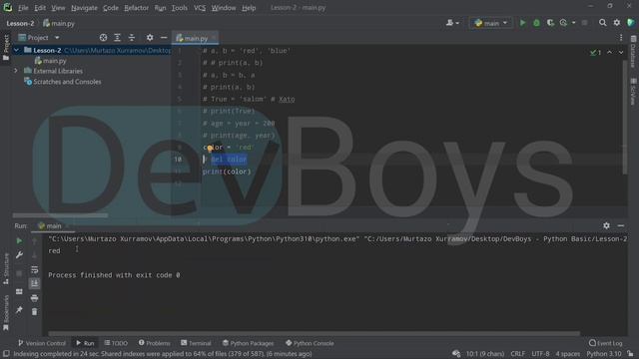This screenshot has width=639, height=359.
Task: Collapse all in Project panel
Action: click(131, 38)
